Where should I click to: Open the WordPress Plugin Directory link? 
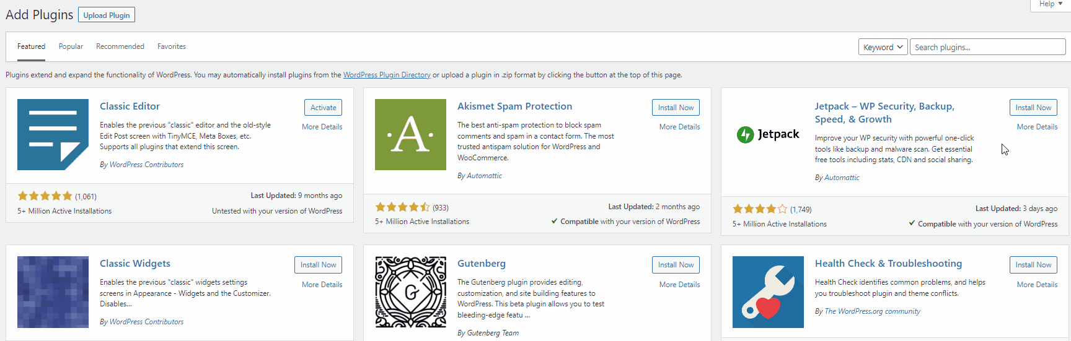pyautogui.click(x=387, y=75)
